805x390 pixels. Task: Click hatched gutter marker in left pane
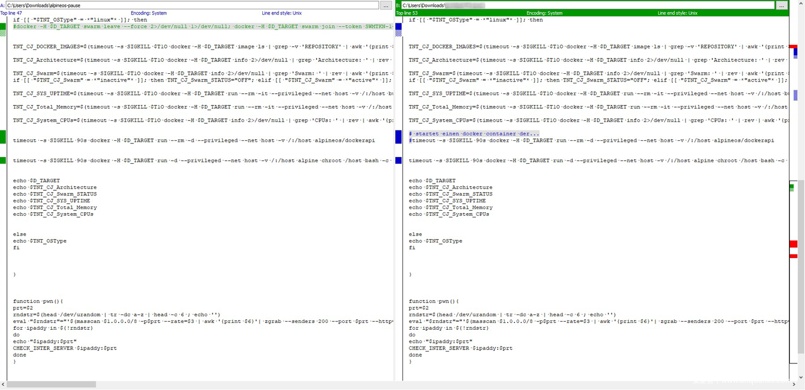tap(3, 33)
